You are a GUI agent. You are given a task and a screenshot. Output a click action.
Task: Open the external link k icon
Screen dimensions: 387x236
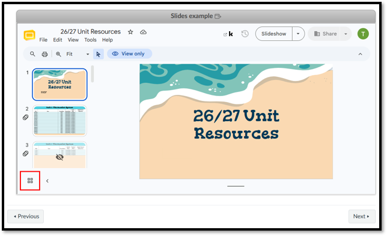[x=228, y=34]
